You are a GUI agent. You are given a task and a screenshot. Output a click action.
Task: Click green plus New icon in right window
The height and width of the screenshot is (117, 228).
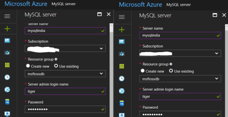(121, 30)
